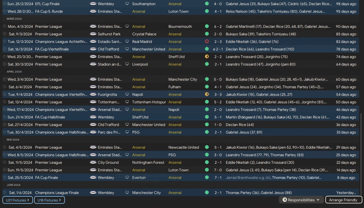Image resolution: width=364 pixels, height=208 pixels.
Task: Click the green win indicator on Crystal Palace row
Action: click(207, 34)
